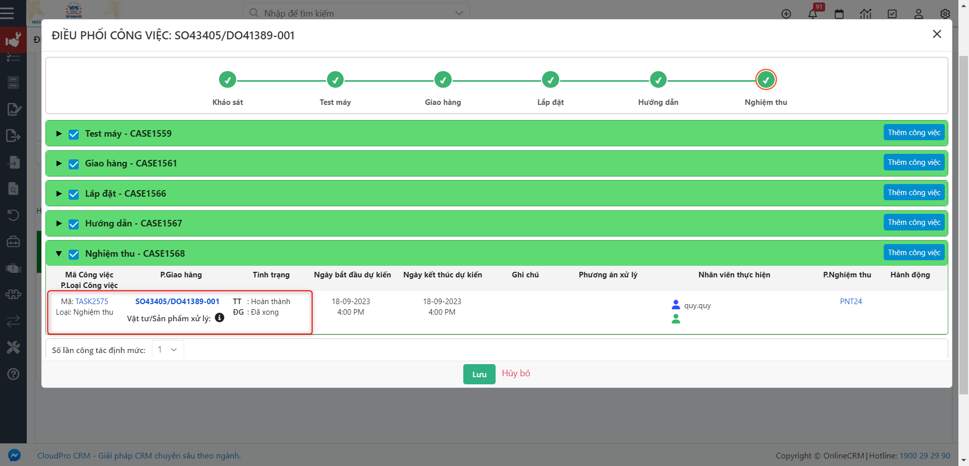Select the Nghiệm thu progress step
This screenshot has height=466, width=969.
[766, 80]
